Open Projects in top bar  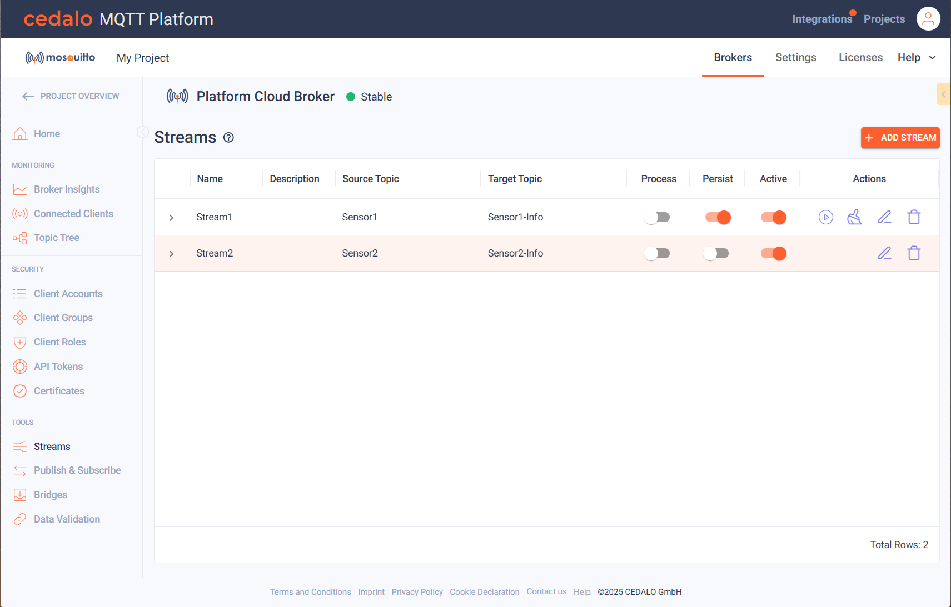[x=884, y=19]
